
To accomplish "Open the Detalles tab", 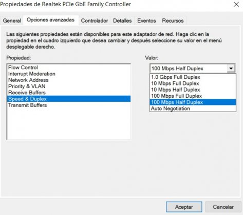I will pyautogui.click(x=122, y=20).
